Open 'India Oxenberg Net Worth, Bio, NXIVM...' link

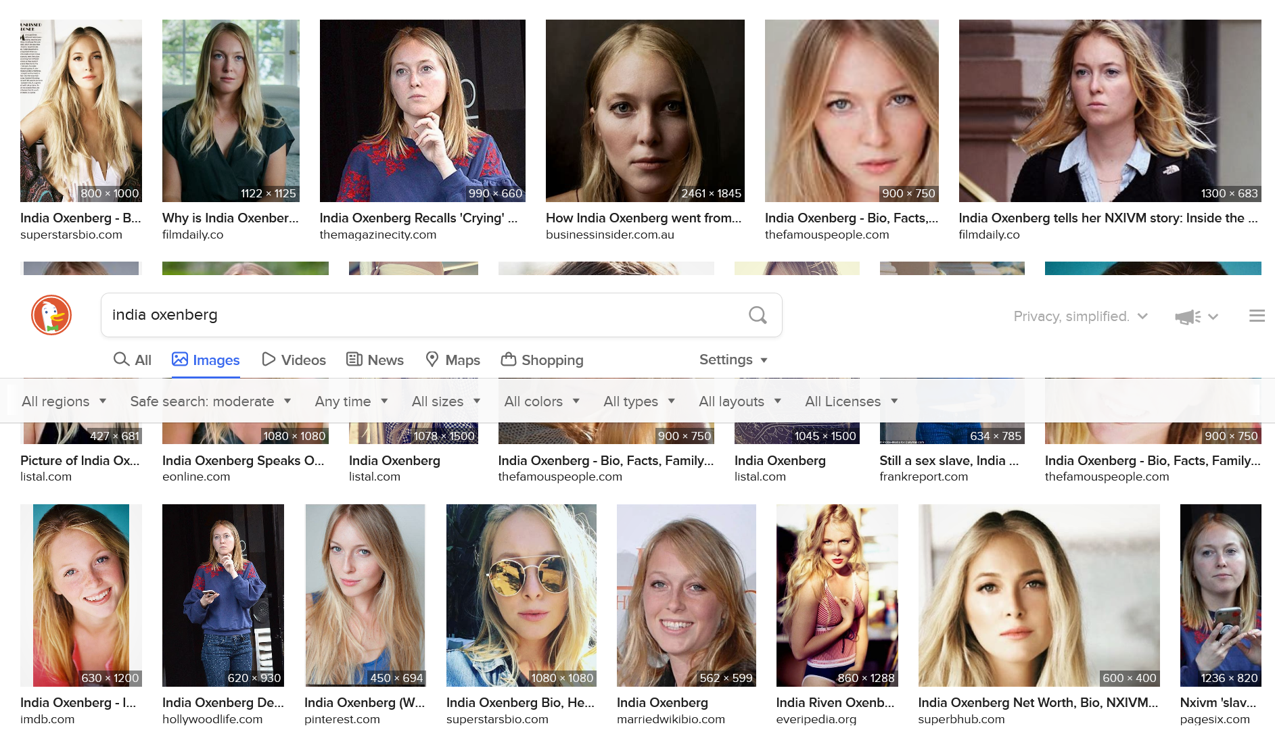(x=1038, y=702)
